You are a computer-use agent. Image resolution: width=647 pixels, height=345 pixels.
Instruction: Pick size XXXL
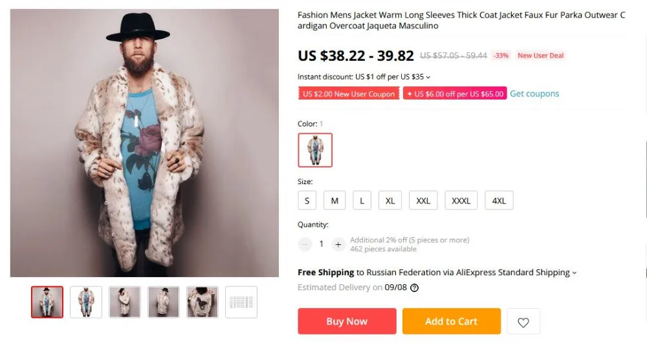click(461, 201)
